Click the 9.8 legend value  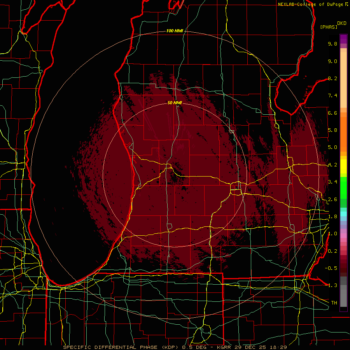[332, 44]
